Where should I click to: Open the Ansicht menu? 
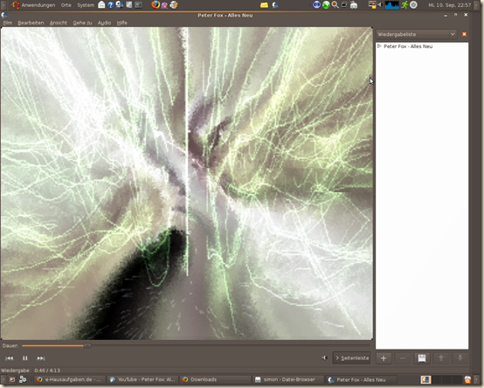point(58,23)
